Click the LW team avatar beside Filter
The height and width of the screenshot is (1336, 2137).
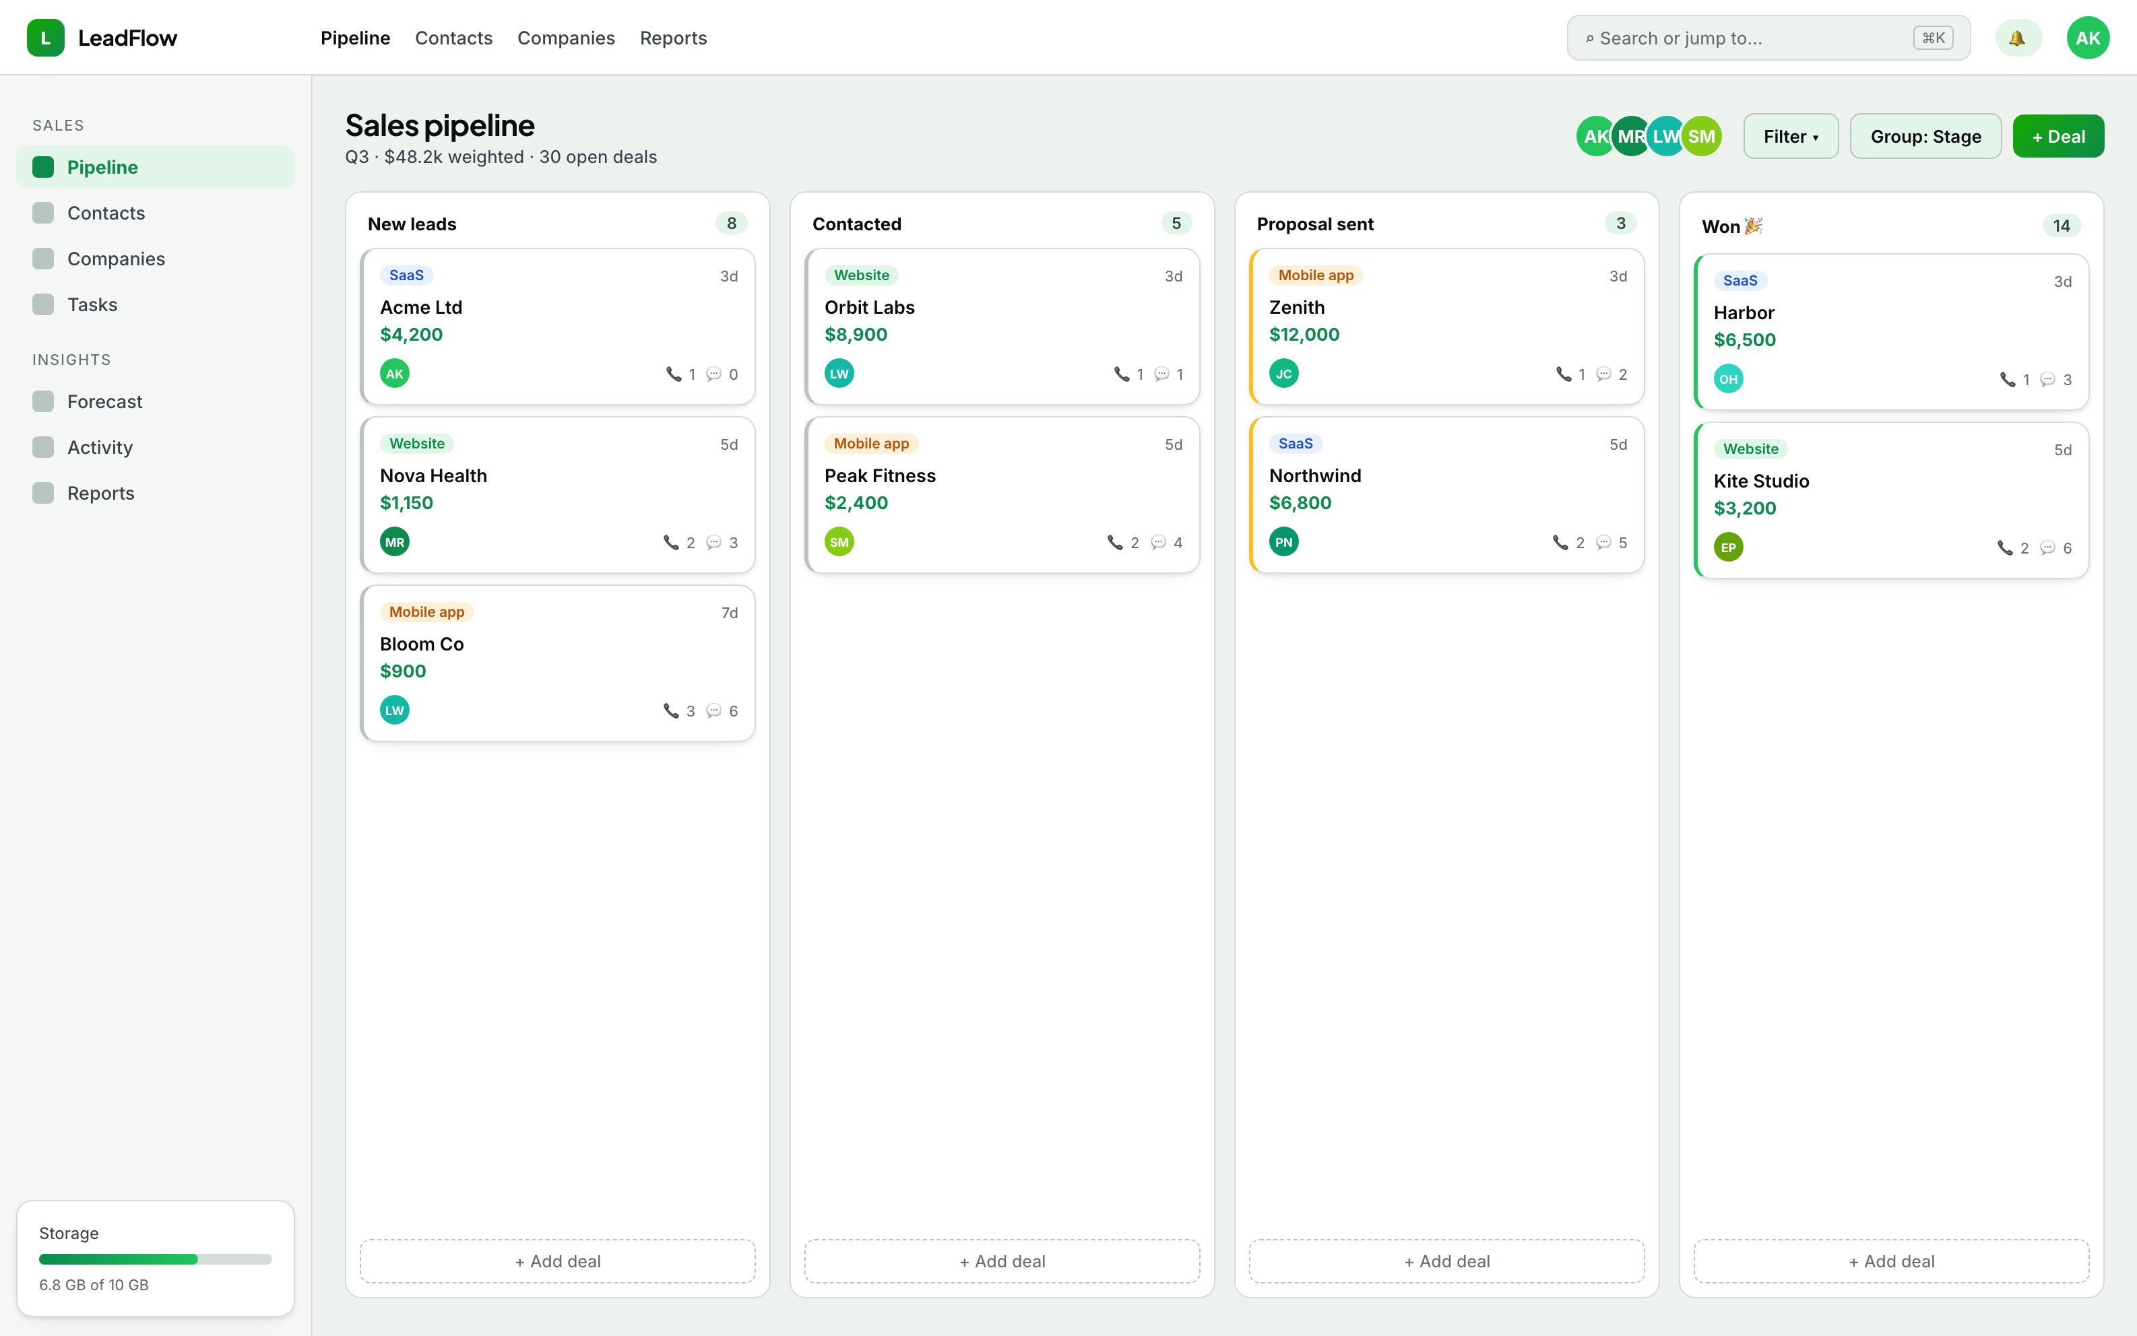tap(1666, 136)
